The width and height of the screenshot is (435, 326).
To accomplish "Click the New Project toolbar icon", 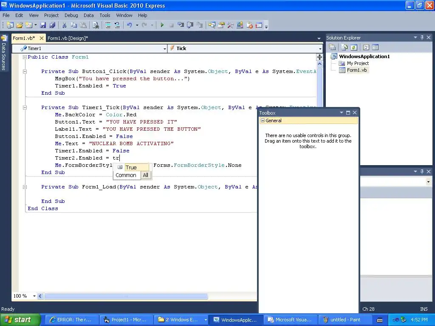I will pos(10,25).
